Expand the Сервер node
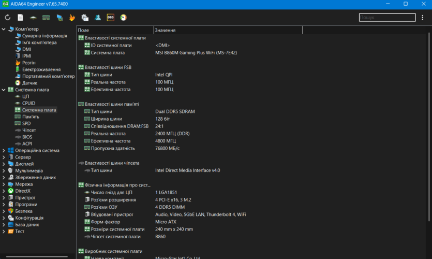Screen dimensions: 432x259 point(4,157)
